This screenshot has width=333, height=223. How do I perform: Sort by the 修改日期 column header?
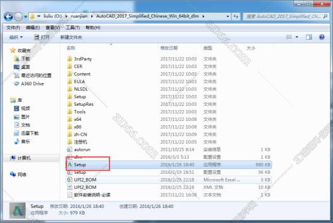point(169,48)
